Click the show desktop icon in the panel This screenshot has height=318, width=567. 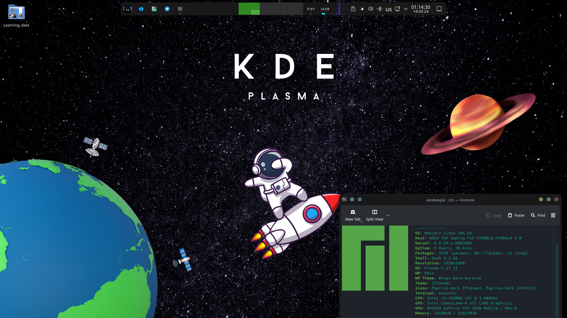click(439, 9)
